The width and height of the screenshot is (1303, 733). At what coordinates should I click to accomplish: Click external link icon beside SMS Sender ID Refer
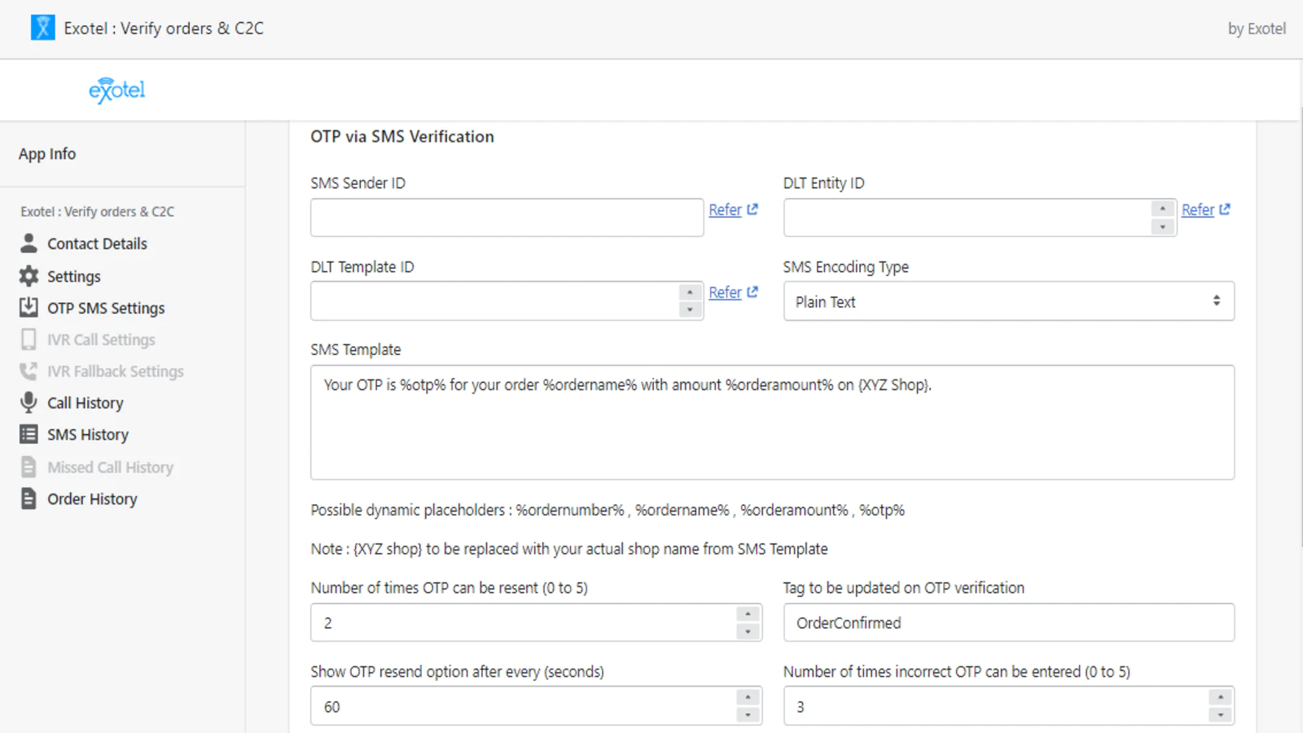click(x=752, y=209)
